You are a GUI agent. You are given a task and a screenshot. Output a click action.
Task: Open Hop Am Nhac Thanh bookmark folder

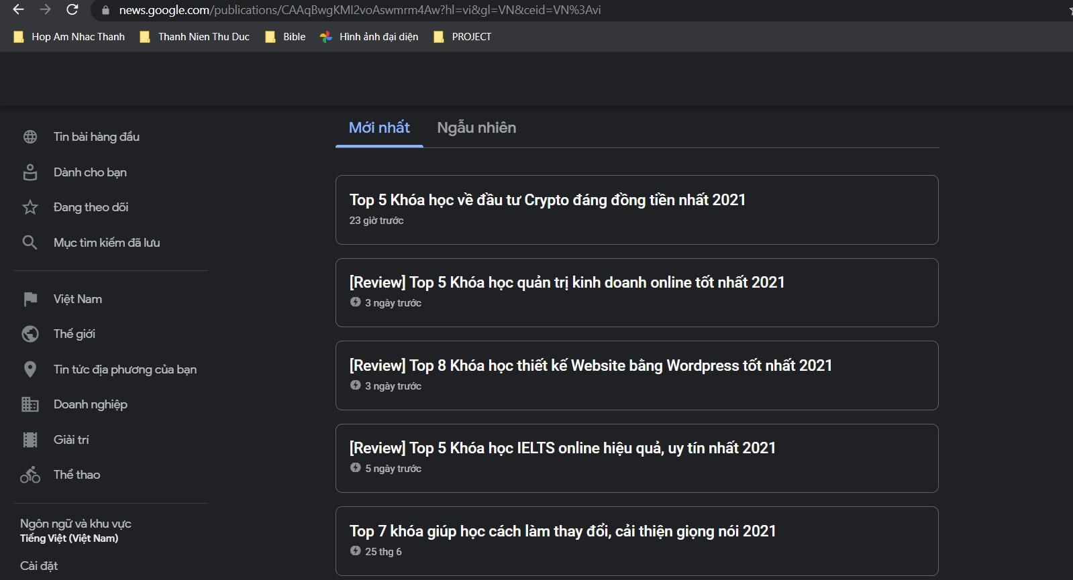point(69,37)
